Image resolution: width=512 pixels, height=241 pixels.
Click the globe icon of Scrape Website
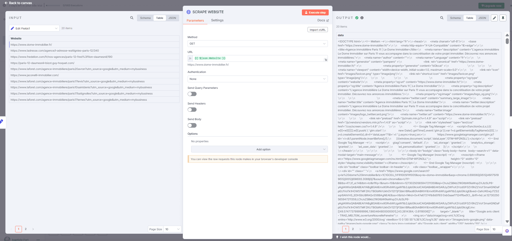[x=189, y=12]
